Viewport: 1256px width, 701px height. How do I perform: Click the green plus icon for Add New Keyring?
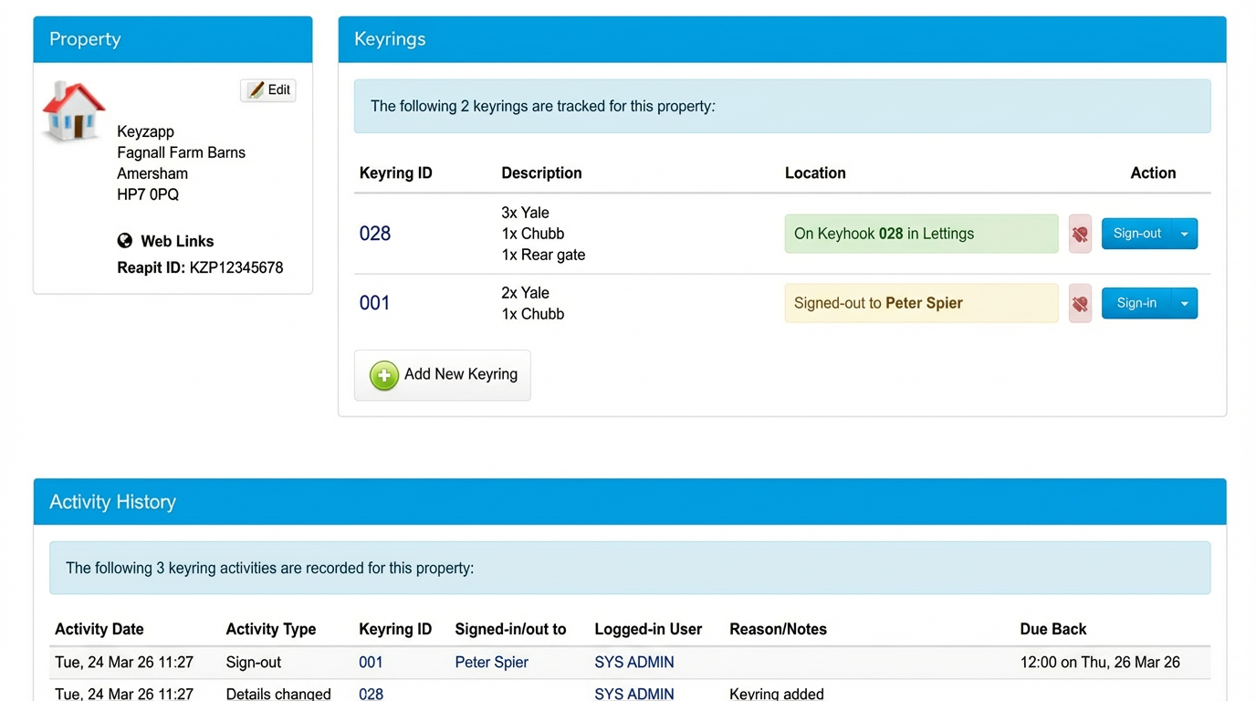384,375
